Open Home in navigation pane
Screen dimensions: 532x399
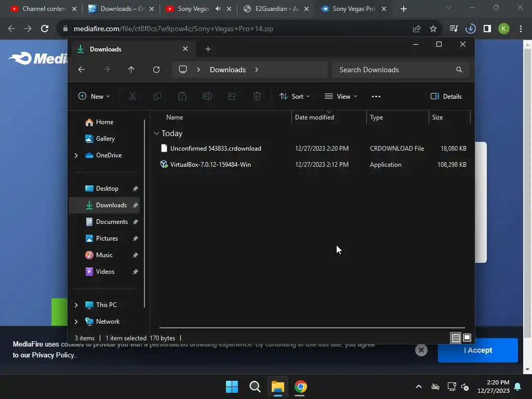pos(104,122)
